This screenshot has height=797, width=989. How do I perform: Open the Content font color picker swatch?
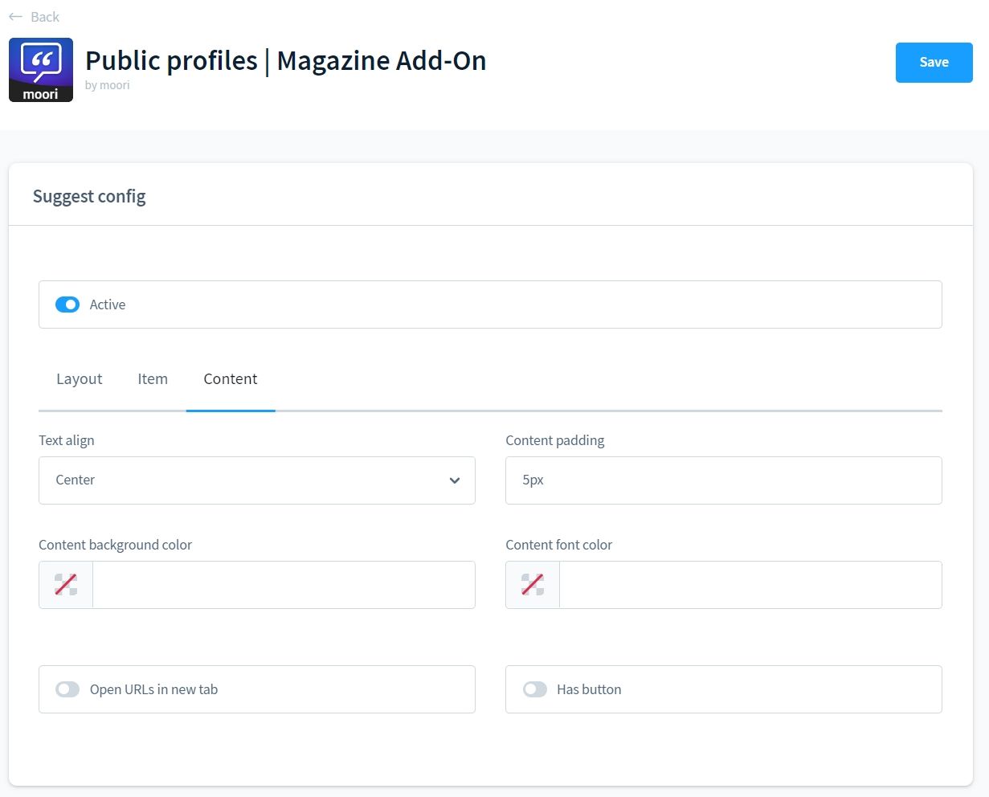coord(533,585)
